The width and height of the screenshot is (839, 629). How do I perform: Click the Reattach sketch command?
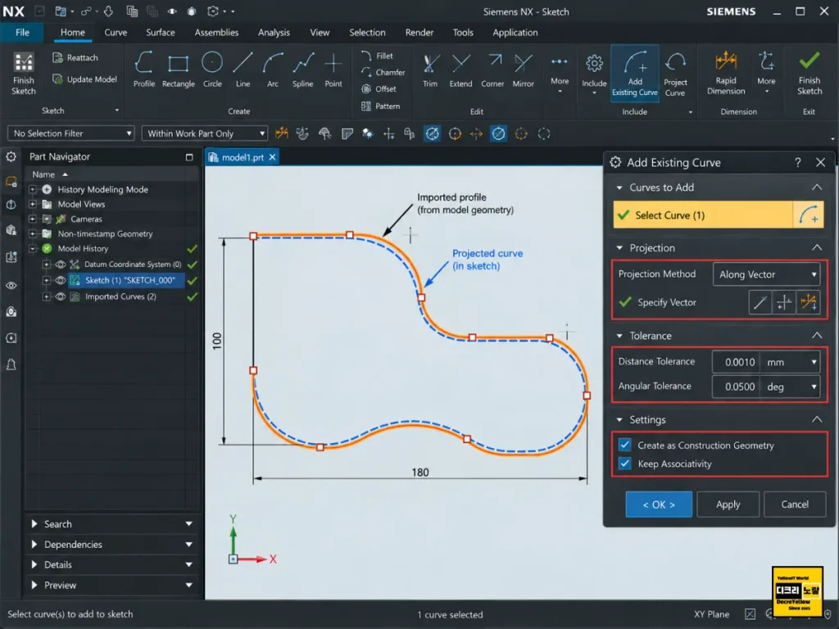(75, 57)
